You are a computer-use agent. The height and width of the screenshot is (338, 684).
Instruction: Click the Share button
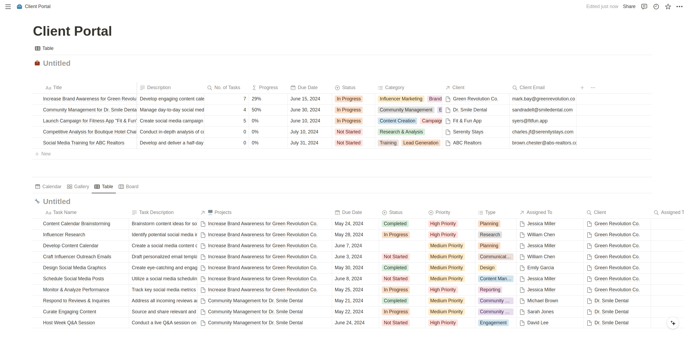click(x=629, y=6)
